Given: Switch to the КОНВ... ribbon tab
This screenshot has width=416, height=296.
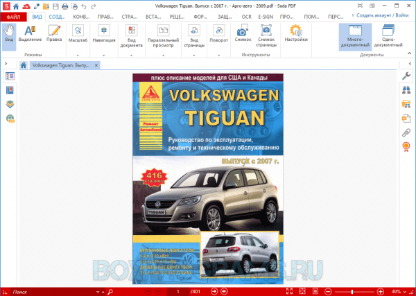Looking at the screenshot, I should click(81, 17).
